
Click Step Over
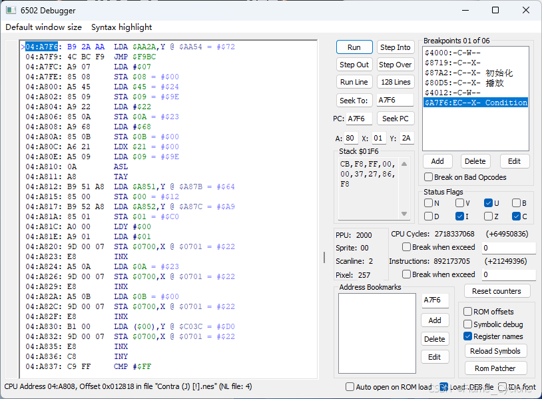395,65
